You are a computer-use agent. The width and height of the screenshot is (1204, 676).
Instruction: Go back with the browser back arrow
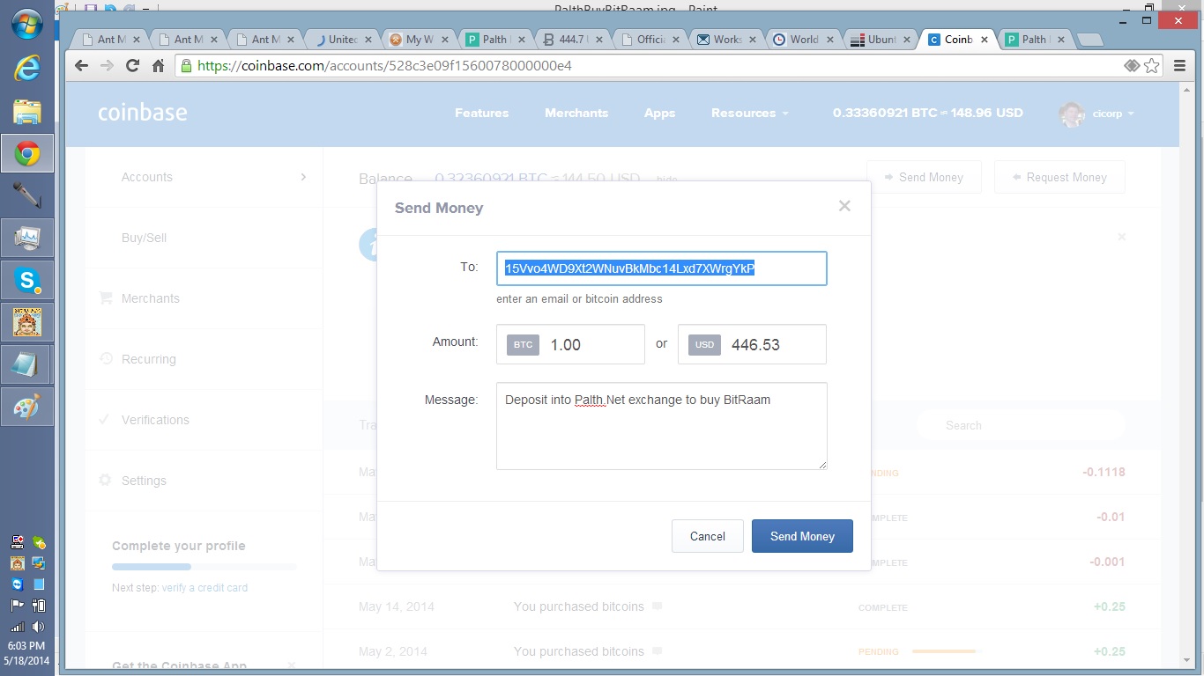click(x=81, y=65)
